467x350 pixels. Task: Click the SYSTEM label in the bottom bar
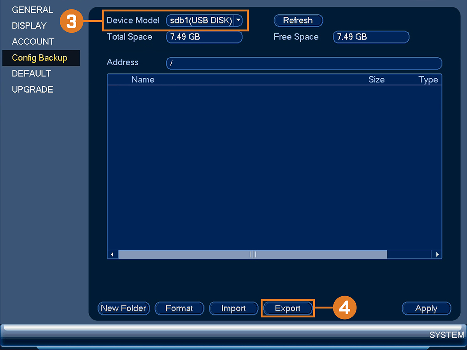point(447,335)
